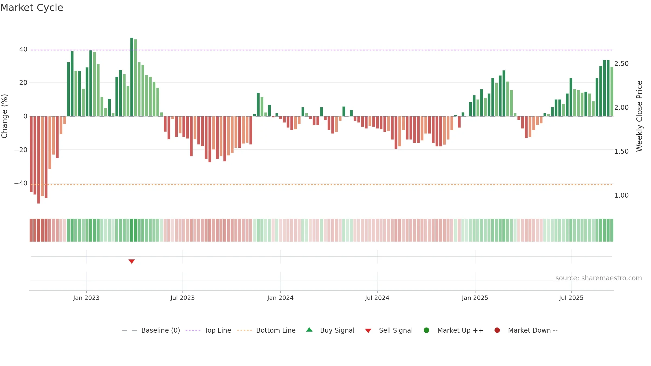This screenshot has width=651, height=366.
Task: Click the lowest red bar below the bottom line
Action: pyautogui.click(x=39, y=160)
